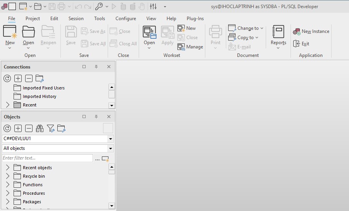Click the large Open folder button in the Open ribbon group
This screenshot has width=349, height=211.
pos(29,37)
